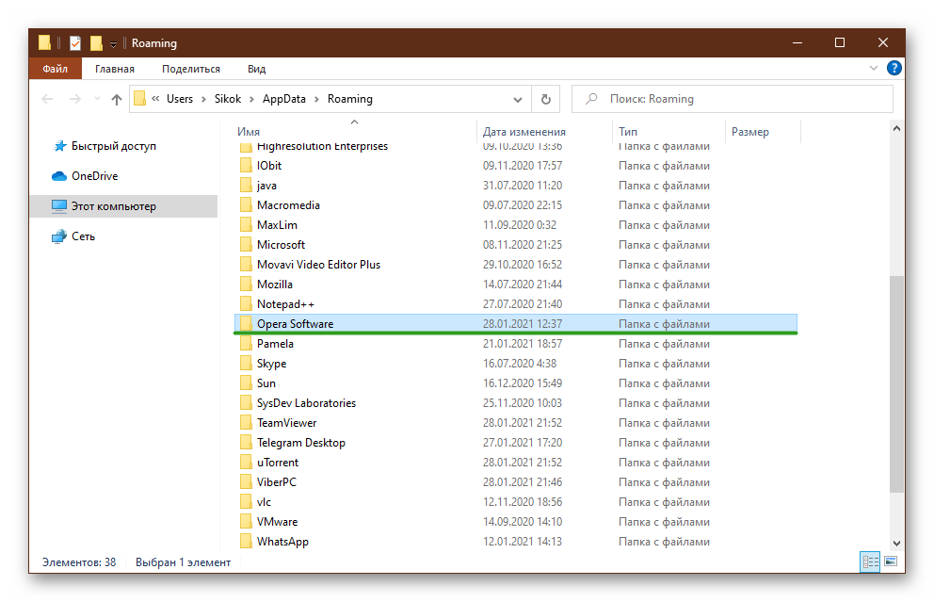Viewport: 934px width, 602px height.
Task: Open the Quick Access Toolbar customize dropdown
Action: click(113, 44)
